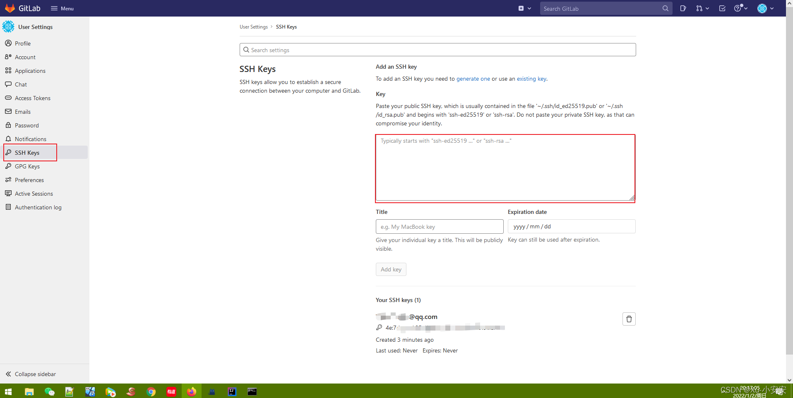Expand the user avatar dropdown
This screenshot has height=398, width=793.
763,8
